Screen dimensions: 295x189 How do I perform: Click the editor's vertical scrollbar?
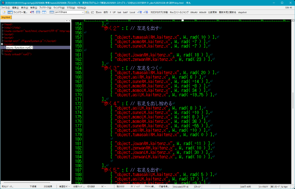292,92
